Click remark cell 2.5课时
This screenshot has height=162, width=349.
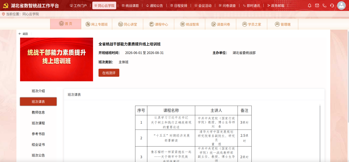tap(245, 138)
